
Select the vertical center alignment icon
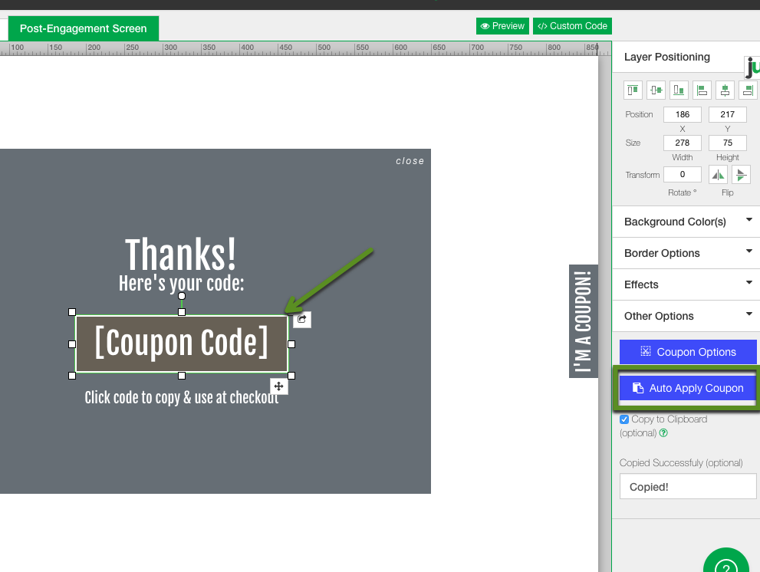pyautogui.click(x=656, y=90)
